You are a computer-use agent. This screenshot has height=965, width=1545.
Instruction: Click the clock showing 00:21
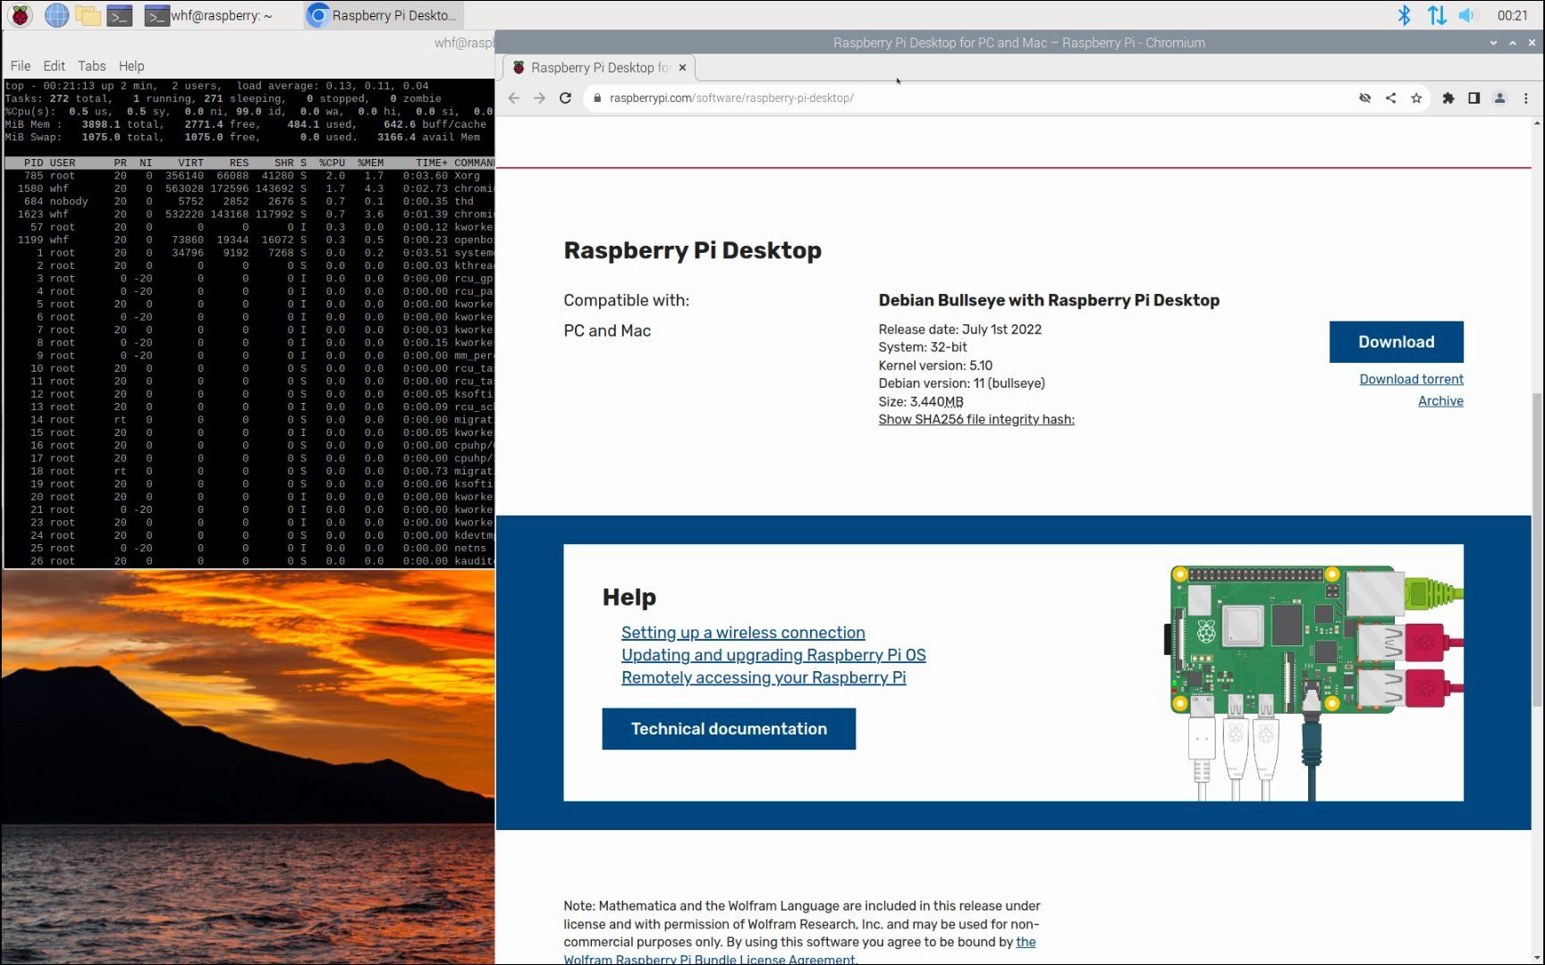(1513, 15)
